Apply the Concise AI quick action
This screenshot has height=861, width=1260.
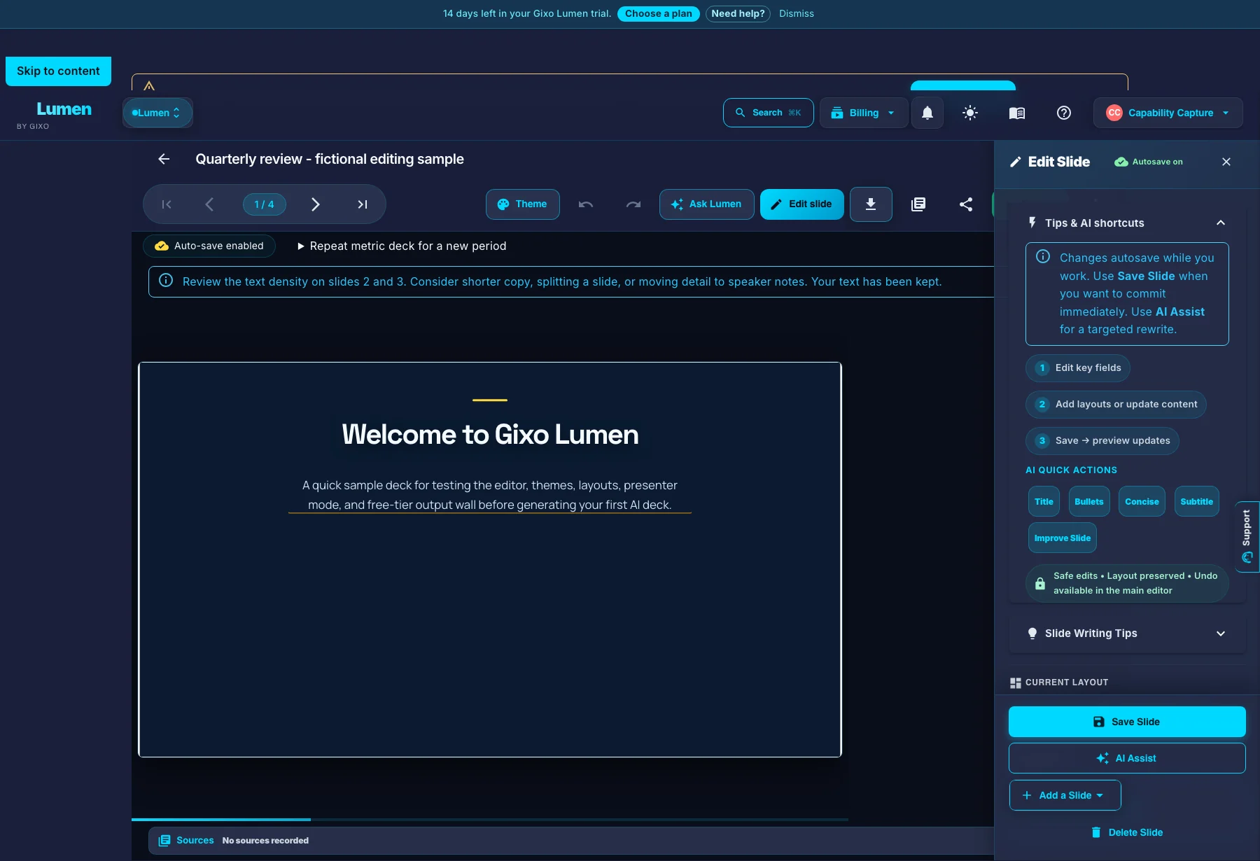(x=1142, y=501)
